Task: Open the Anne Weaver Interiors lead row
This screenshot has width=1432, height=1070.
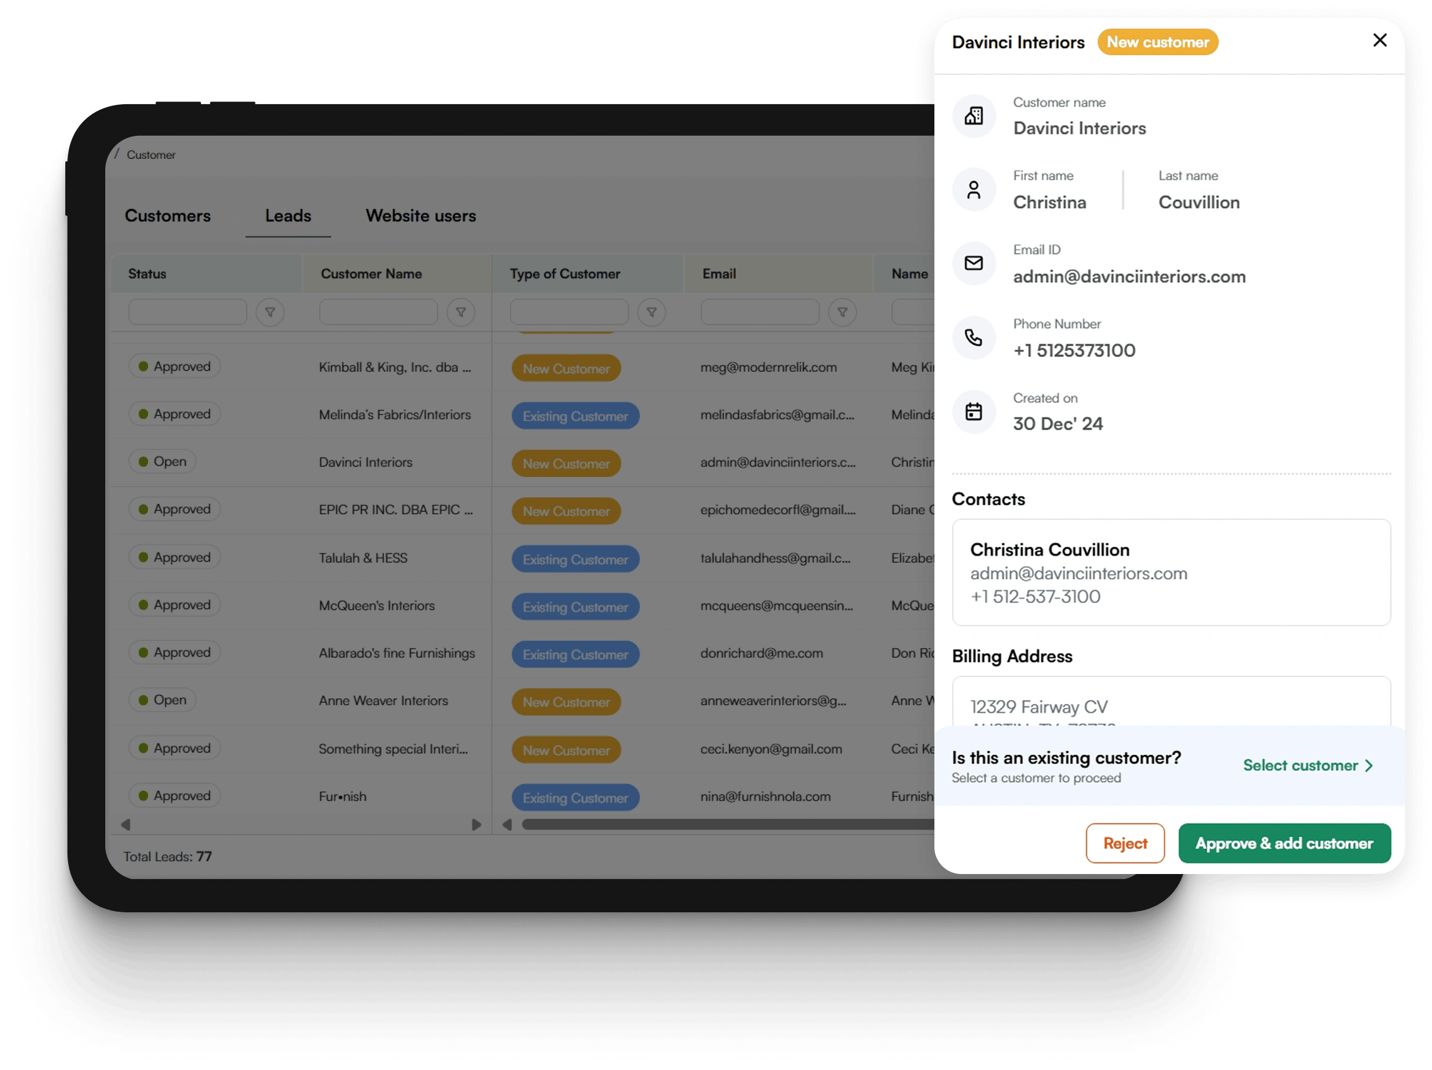Action: (383, 700)
